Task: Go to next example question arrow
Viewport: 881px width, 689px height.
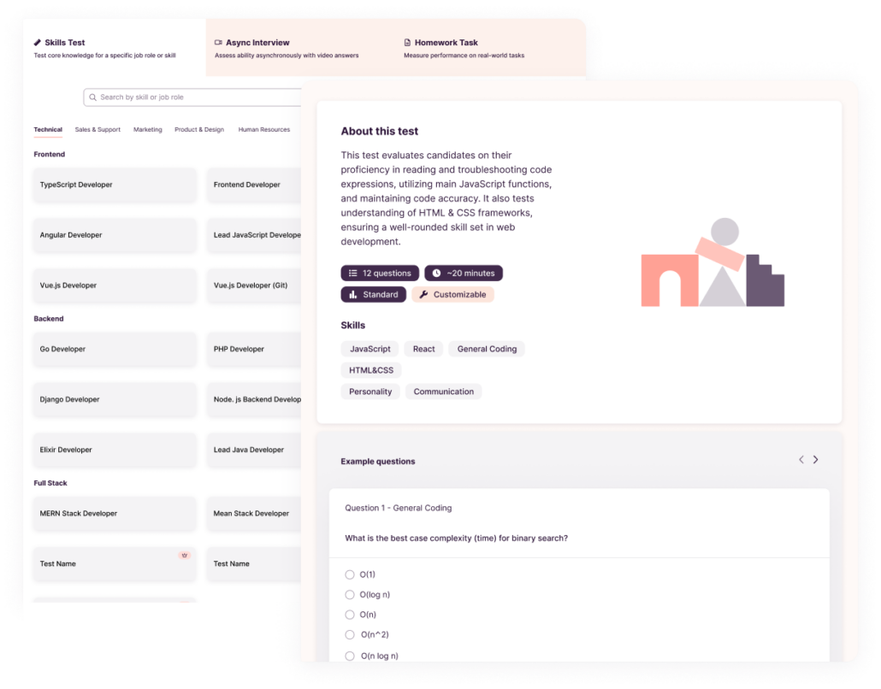Action: (x=815, y=460)
